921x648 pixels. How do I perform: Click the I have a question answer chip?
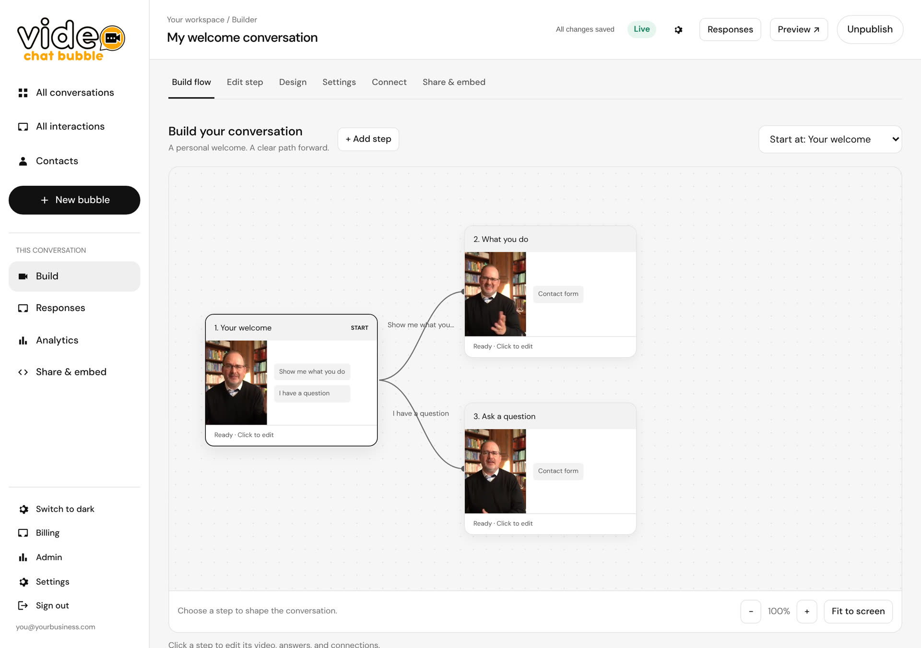312,394
